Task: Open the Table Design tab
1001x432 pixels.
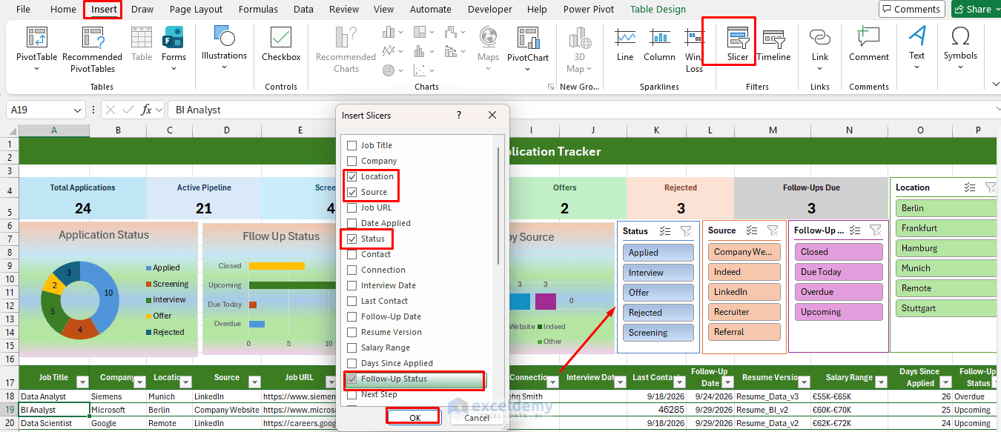Action: (x=658, y=10)
